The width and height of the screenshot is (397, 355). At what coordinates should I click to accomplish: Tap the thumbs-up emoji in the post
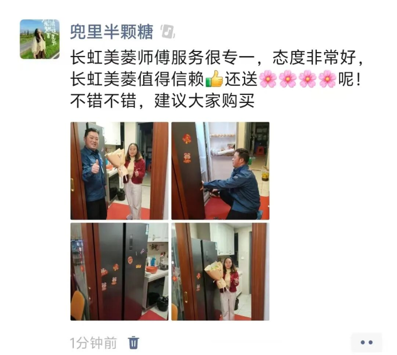(x=214, y=79)
